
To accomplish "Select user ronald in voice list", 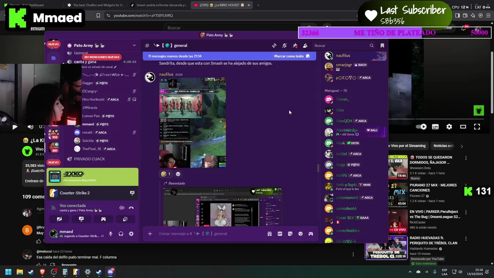I will point(87,132).
